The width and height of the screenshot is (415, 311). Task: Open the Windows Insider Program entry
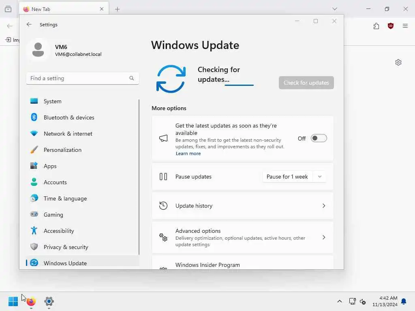[x=242, y=262]
